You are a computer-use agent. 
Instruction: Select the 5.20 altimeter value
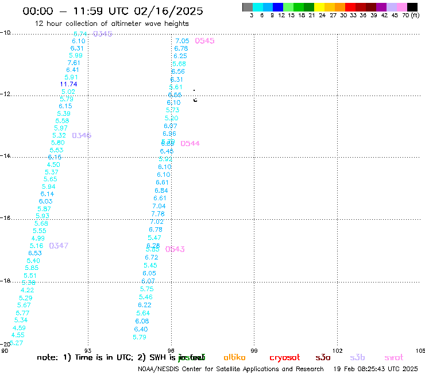click(171, 118)
